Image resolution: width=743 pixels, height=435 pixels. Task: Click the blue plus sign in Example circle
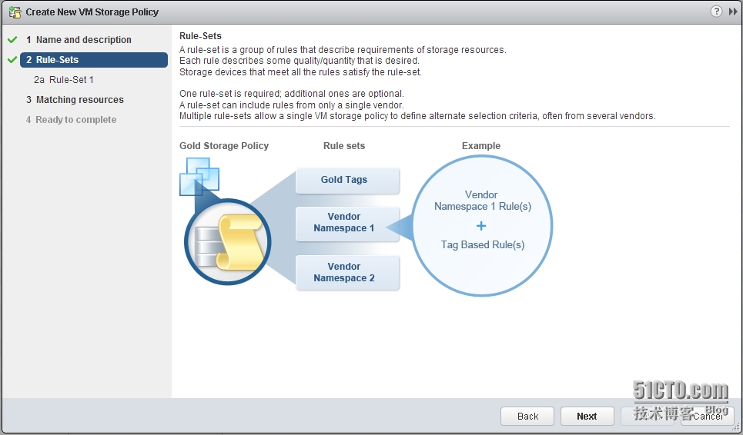(x=481, y=226)
